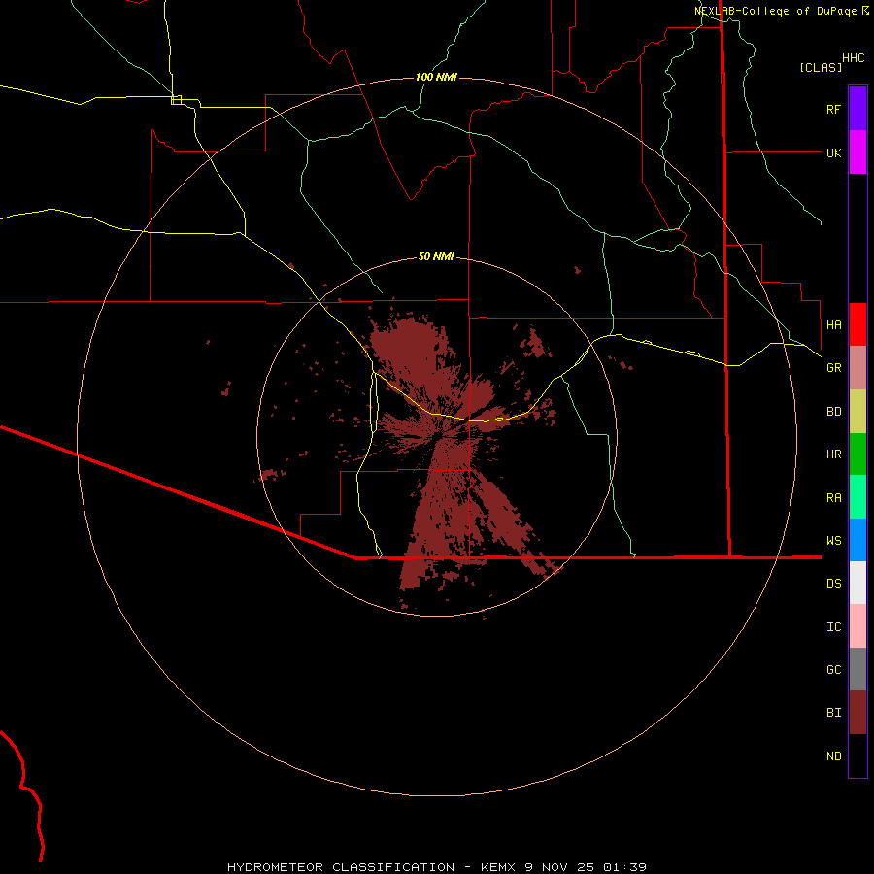Click the RF purple legend swatch
This screenshot has width=874, height=874.
click(857, 109)
